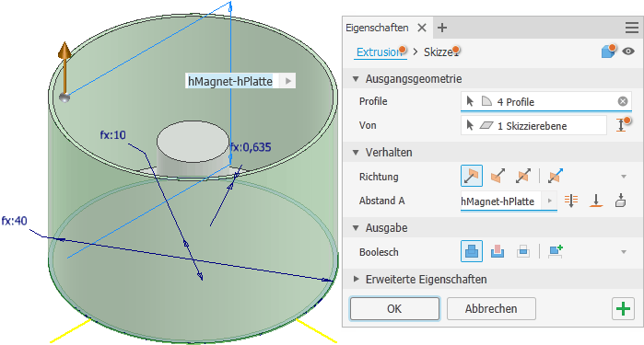
Task: Click the fx:40 dimension label
Action: pyautogui.click(x=15, y=221)
